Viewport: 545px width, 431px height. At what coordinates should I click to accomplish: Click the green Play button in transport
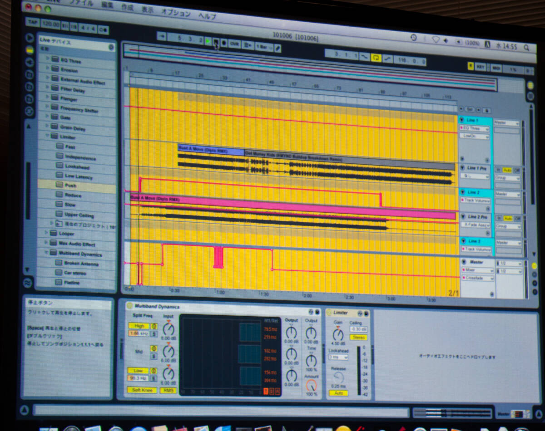click(208, 41)
